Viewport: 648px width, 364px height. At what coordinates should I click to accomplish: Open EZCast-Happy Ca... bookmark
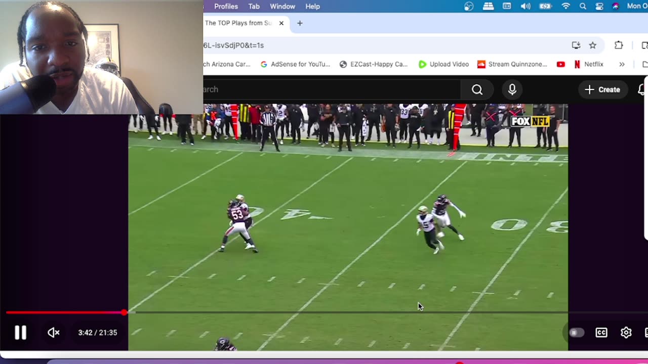pyautogui.click(x=374, y=64)
